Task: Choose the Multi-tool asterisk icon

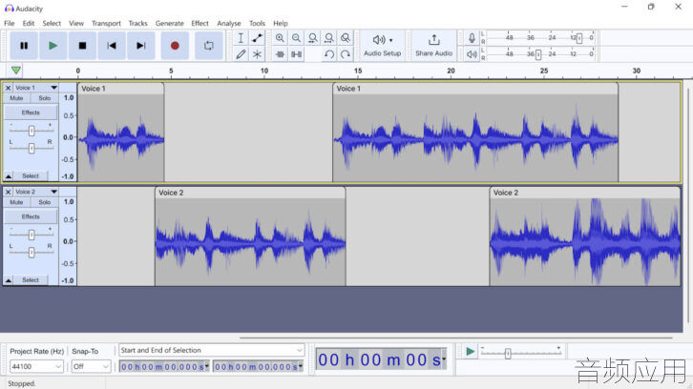Action: point(257,54)
